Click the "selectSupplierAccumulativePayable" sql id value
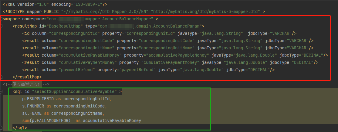This screenshot has width=338, height=132. [x=74, y=92]
